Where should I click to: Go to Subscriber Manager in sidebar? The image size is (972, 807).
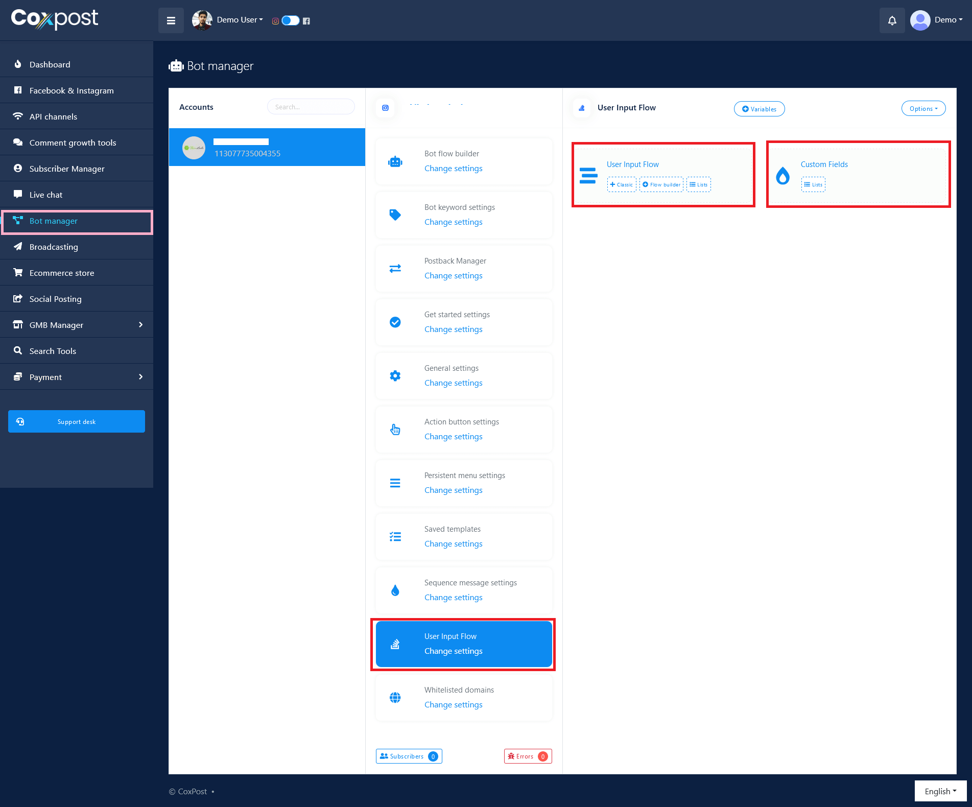coord(67,169)
